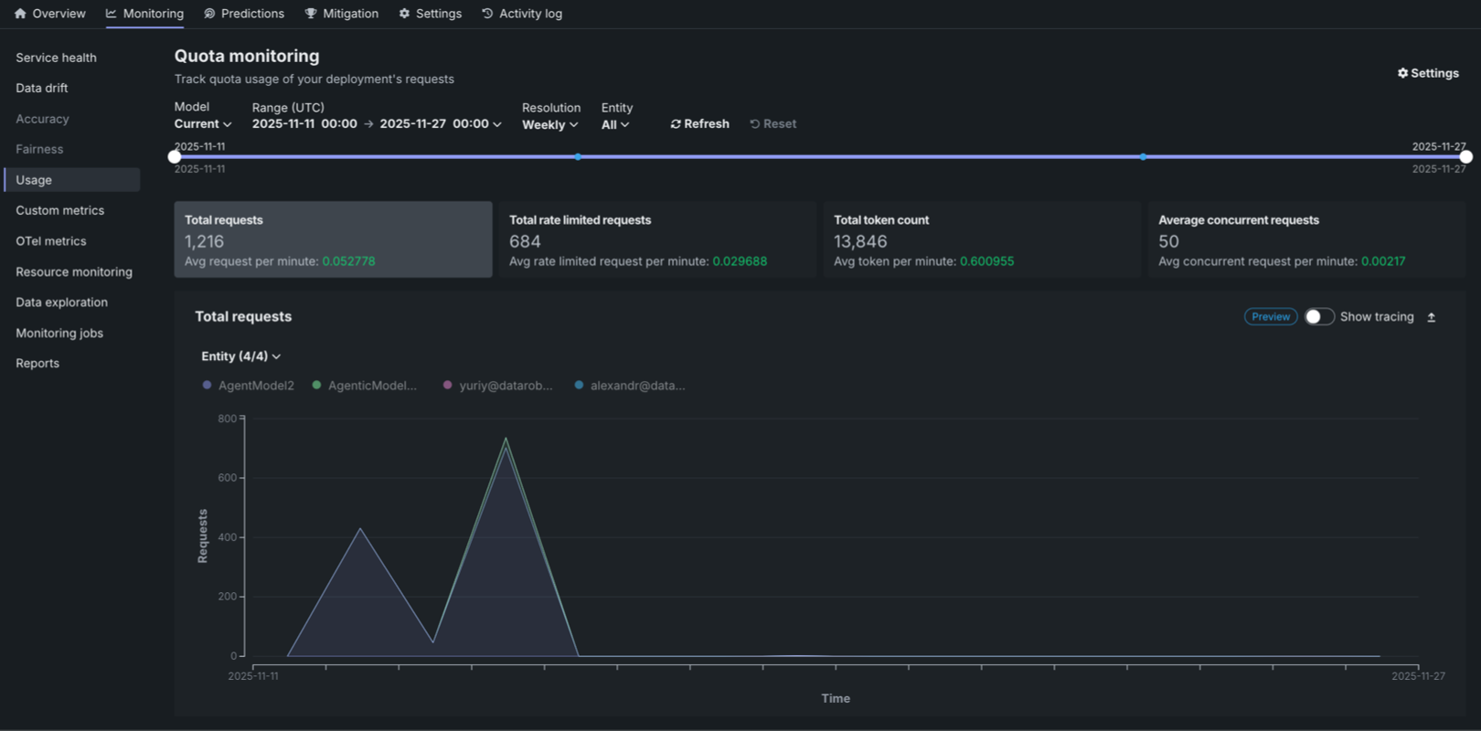Click the export icon beside Show tracing
The image size is (1481, 731).
[1432, 317]
